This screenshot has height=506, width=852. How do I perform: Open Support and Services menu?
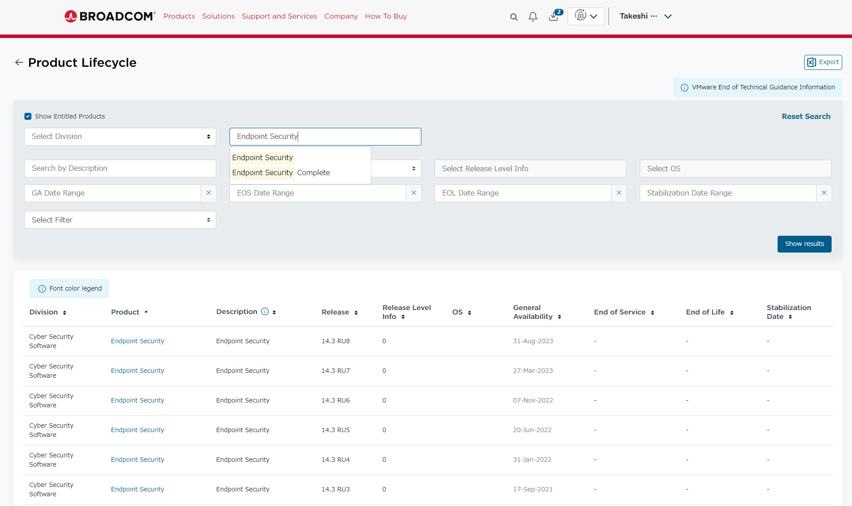[x=280, y=16]
